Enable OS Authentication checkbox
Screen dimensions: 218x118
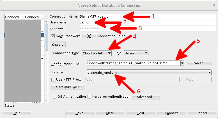(54, 97)
